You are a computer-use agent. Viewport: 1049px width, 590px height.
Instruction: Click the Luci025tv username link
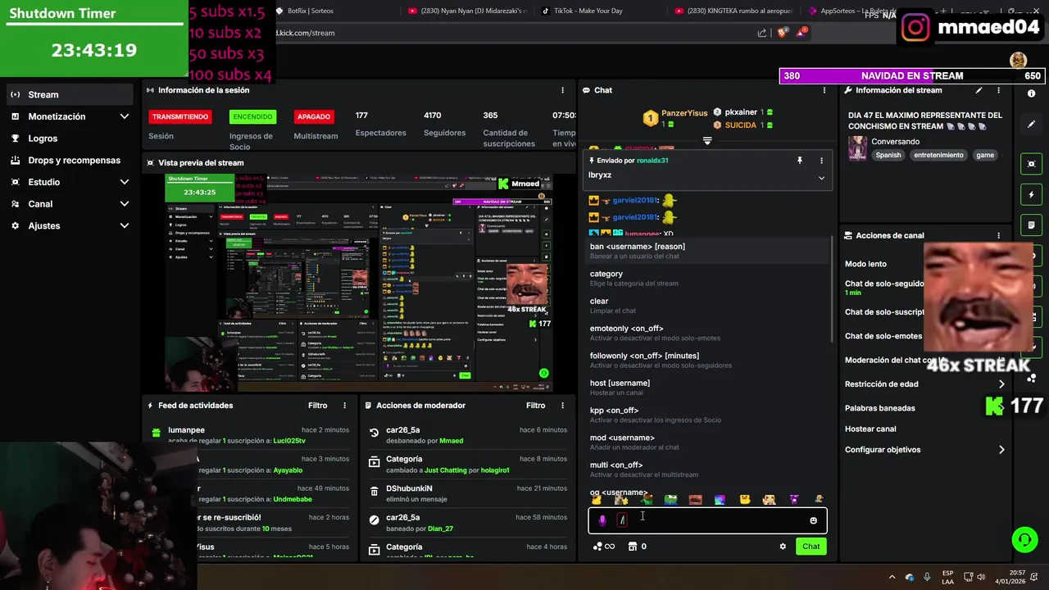pos(289,441)
